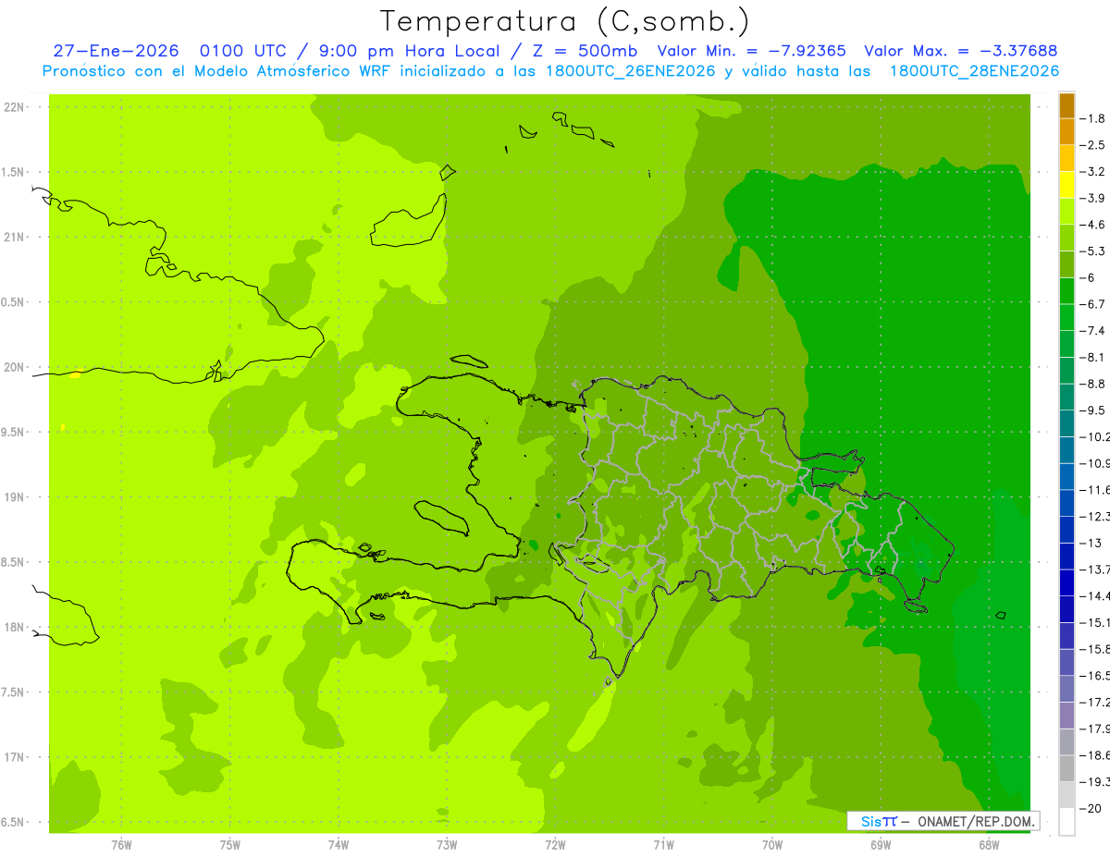Pick the orange swatch between -1.8 and -2.5
Screen dimensions: 1110x857
[1067, 132]
